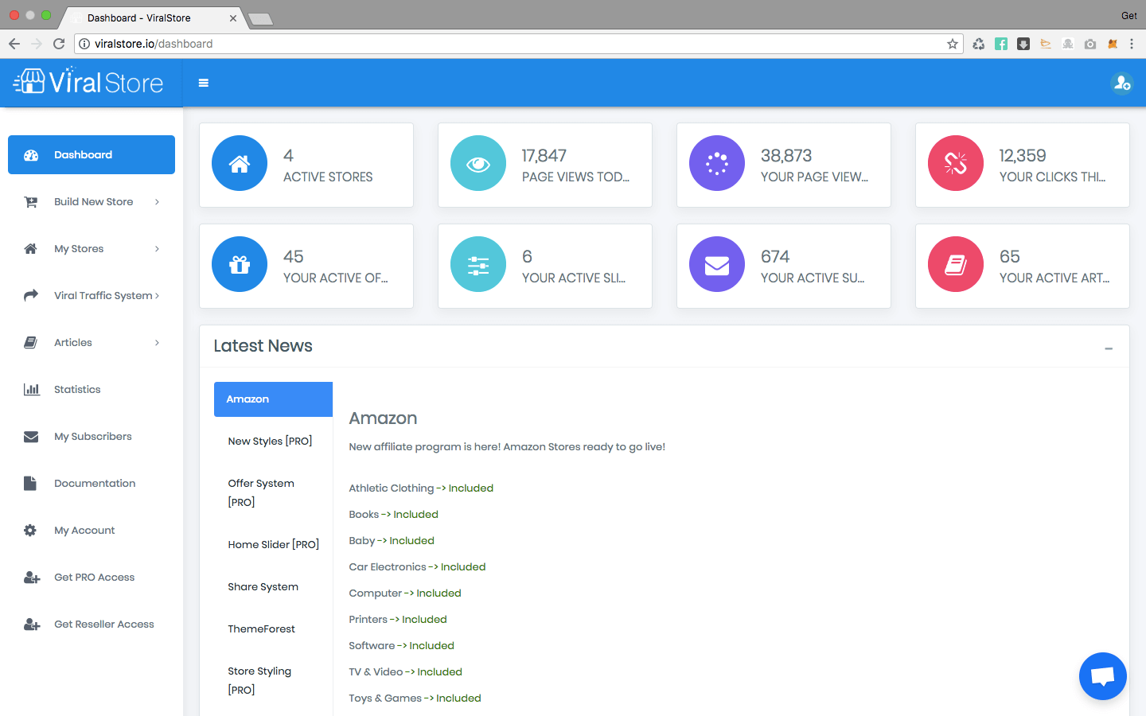
Task: Click the Latest News heading
Action: click(263, 346)
